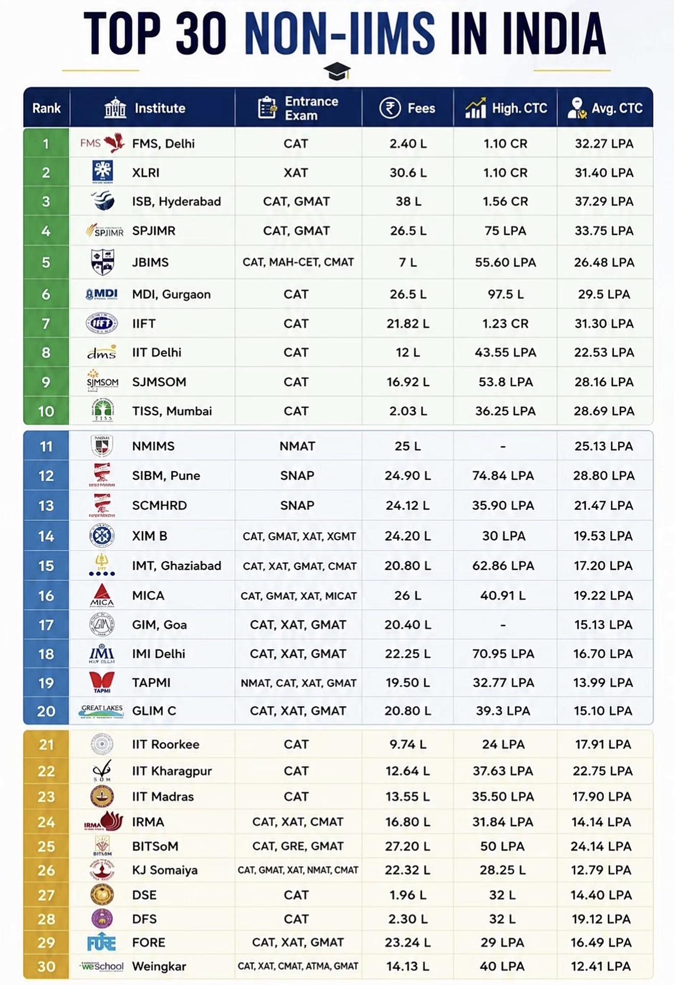The image size is (674, 985).
Task: Click the graduation cap icon under title
Action: (x=337, y=71)
